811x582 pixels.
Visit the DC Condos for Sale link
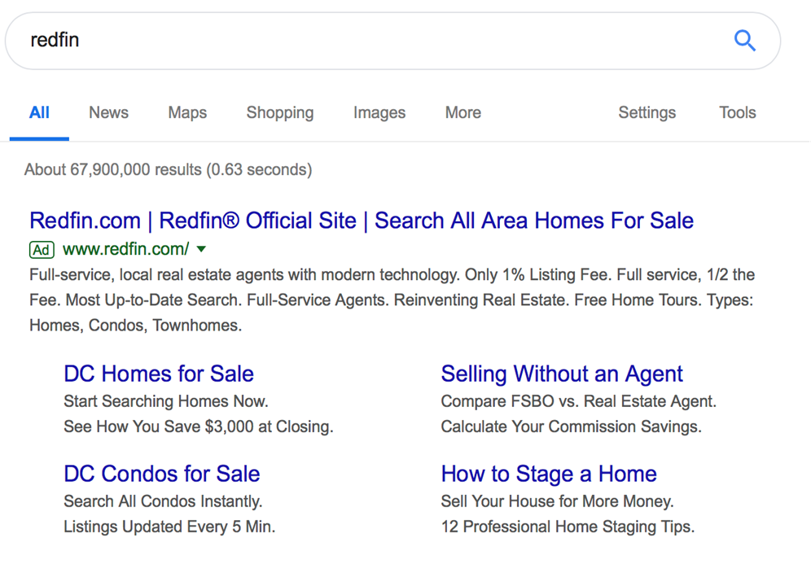(x=161, y=474)
